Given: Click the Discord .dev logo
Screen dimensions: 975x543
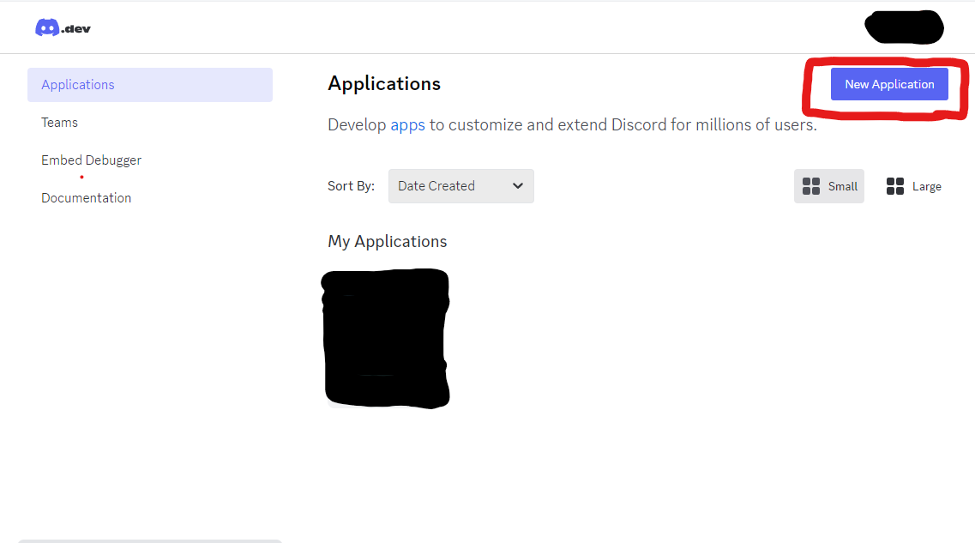Looking at the screenshot, I should pos(63,28).
